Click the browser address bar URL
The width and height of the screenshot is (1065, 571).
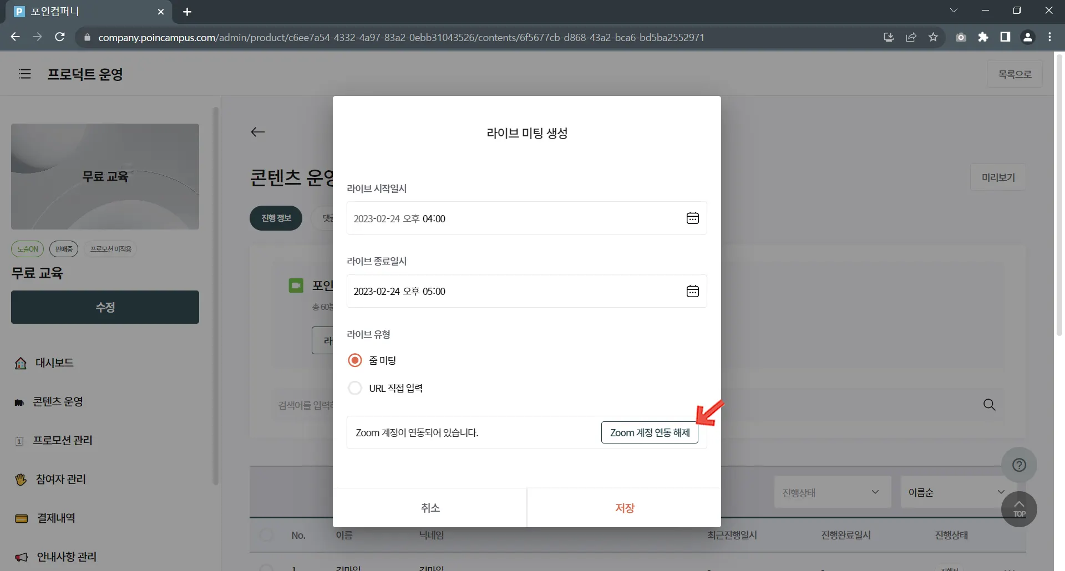tap(401, 38)
